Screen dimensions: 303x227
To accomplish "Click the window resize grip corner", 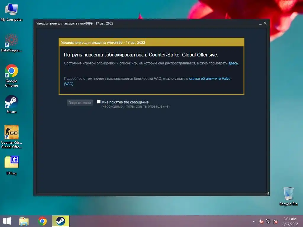I will (267, 194).
